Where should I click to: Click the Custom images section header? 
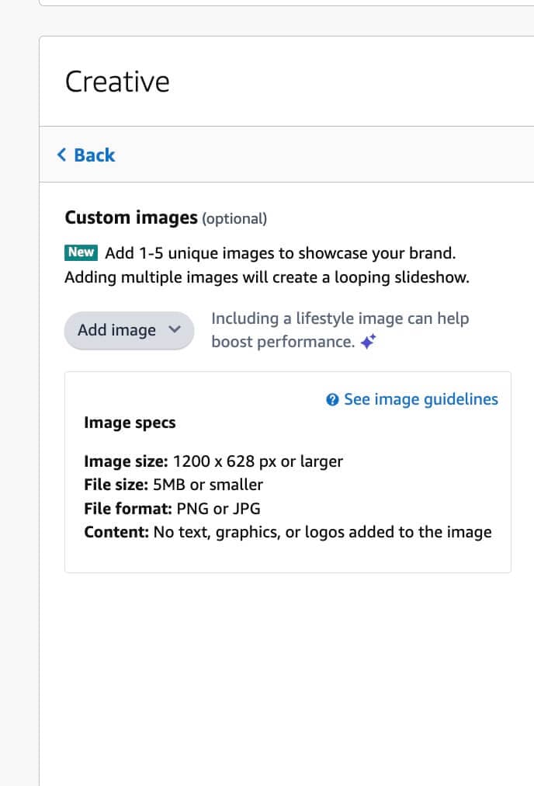click(130, 217)
